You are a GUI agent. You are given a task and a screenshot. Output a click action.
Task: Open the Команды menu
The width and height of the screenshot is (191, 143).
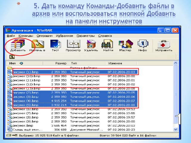27,36
